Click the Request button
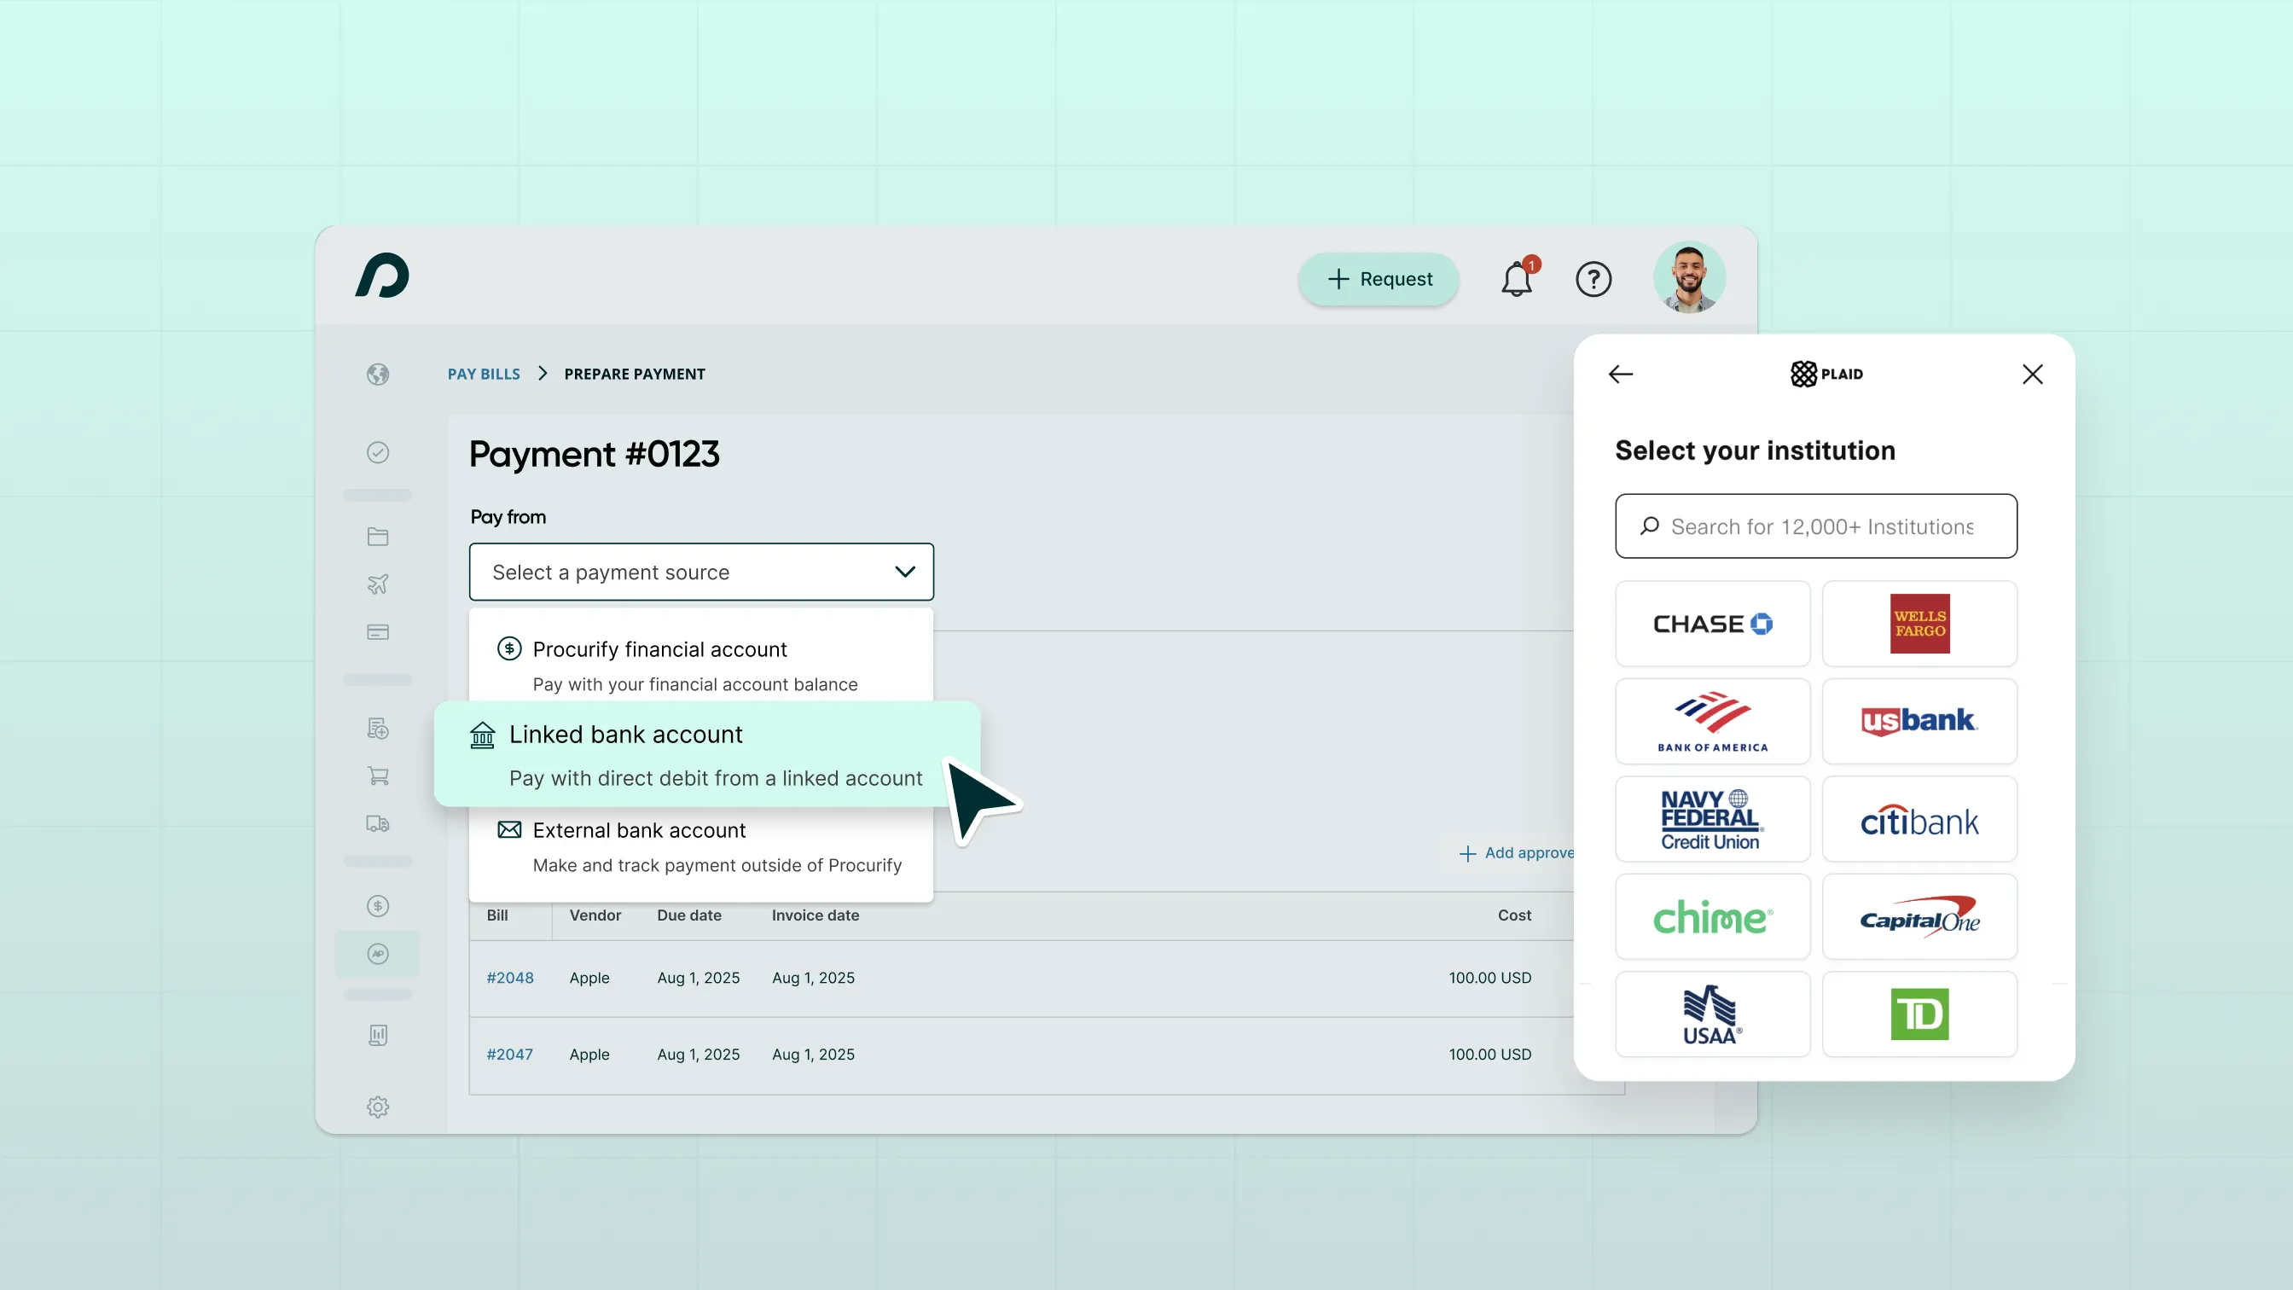This screenshot has height=1290, width=2293. tap(1378, 280)
